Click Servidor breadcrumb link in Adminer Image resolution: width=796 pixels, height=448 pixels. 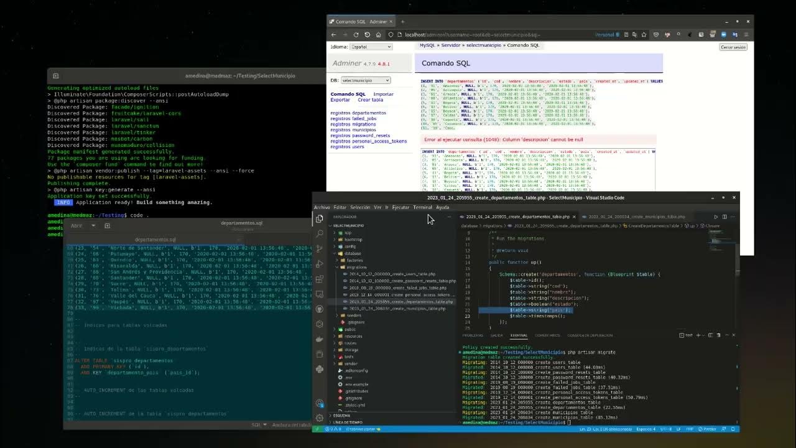tap(451, 45)
